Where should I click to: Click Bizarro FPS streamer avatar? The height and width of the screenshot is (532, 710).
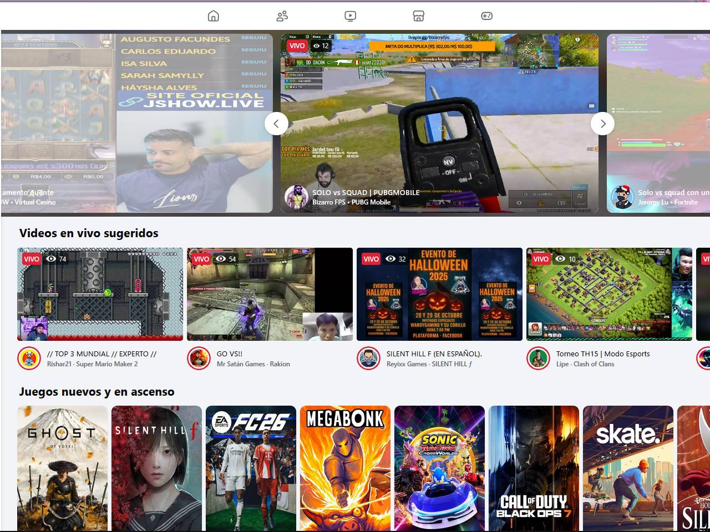tap(296, 197)
